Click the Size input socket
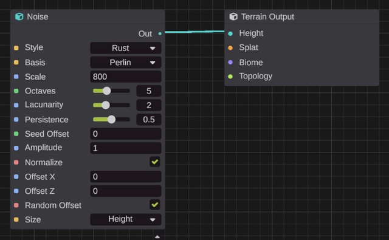This screenshot has height=240, width=389. (16, 220)
